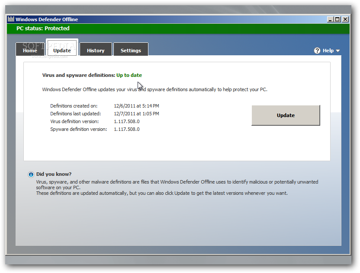360x273 pixels.
Task: Open the History tab
Action: 96,49
